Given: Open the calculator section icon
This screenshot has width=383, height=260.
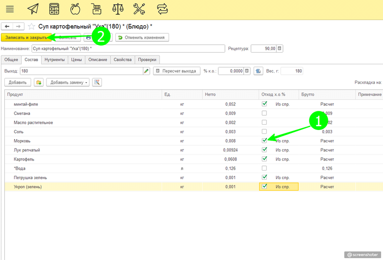Looking at the screenshot, I should (54, 9).
